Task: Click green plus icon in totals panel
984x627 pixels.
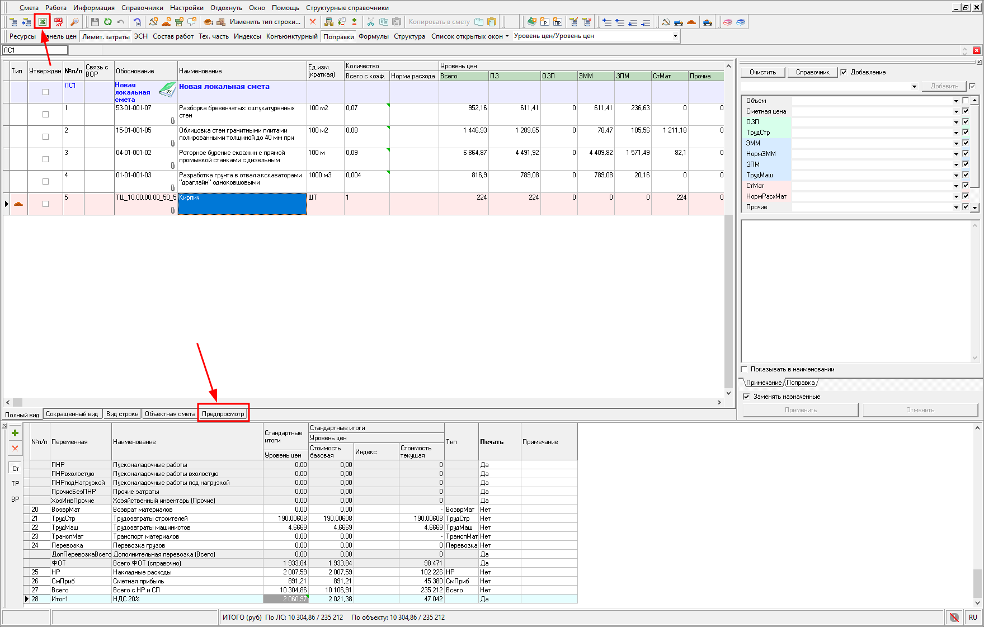Action: click(15, 433)
